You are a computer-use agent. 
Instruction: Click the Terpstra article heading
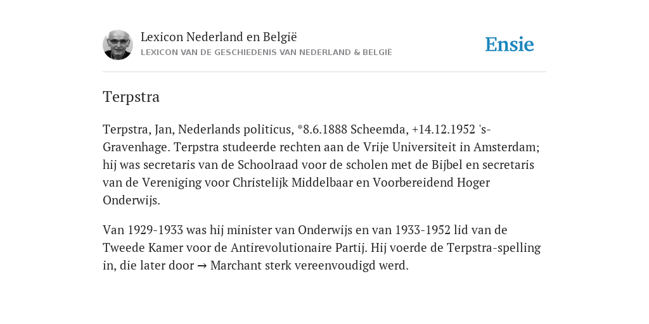(x=131, y=97)
